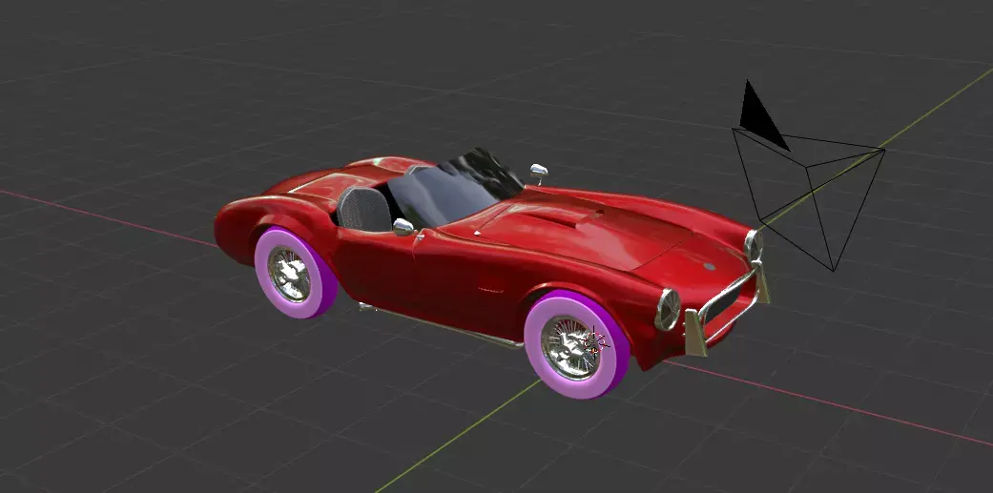Click the 3D cursor on the front wheel
993x493 pixels.
[x=593, y=341]
